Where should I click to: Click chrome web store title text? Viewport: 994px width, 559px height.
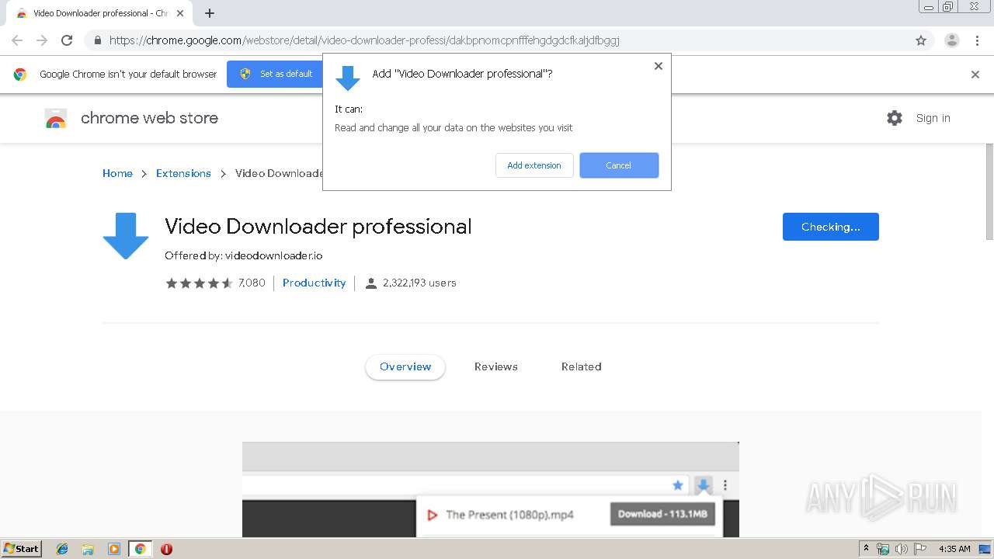click(149, 118)
